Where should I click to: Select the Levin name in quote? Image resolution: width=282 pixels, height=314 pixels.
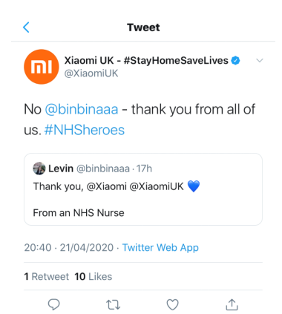(61, 169)
